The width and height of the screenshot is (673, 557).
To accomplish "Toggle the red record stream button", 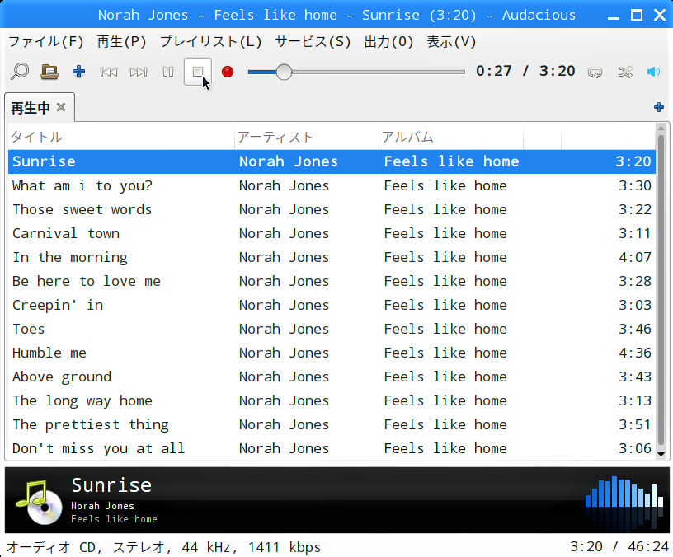I will point(228,72).
